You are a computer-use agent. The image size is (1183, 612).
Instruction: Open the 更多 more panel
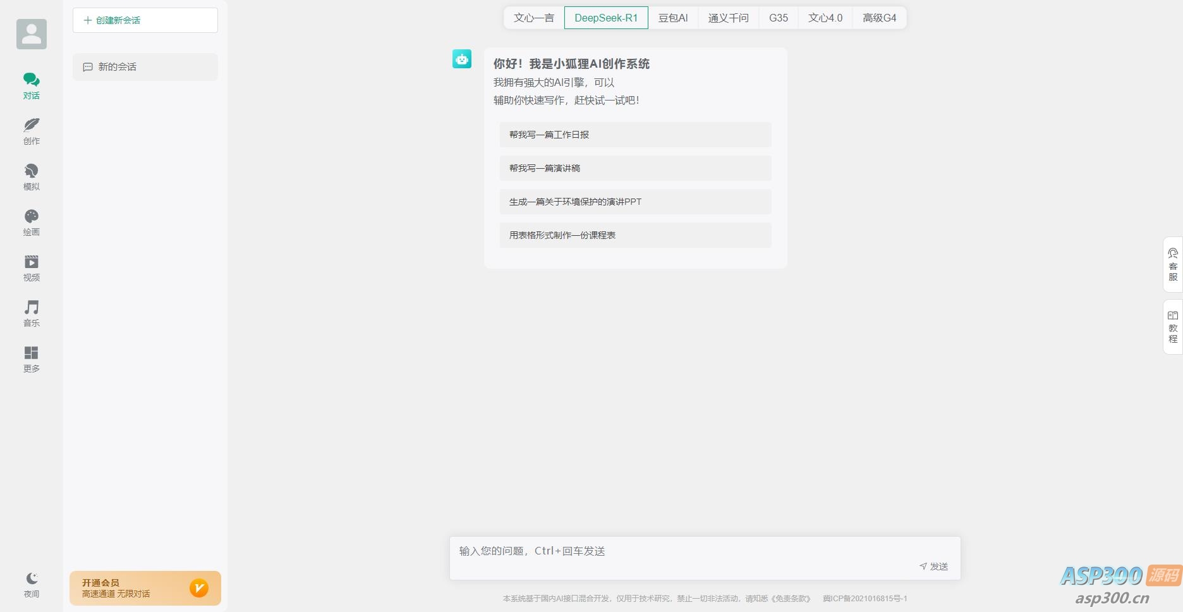(x=31, y=359)
